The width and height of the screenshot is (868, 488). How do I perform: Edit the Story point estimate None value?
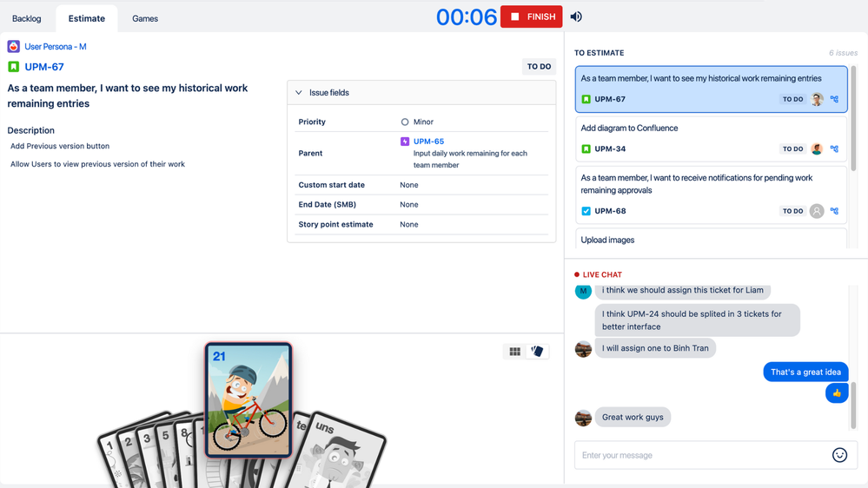[409, 224]
